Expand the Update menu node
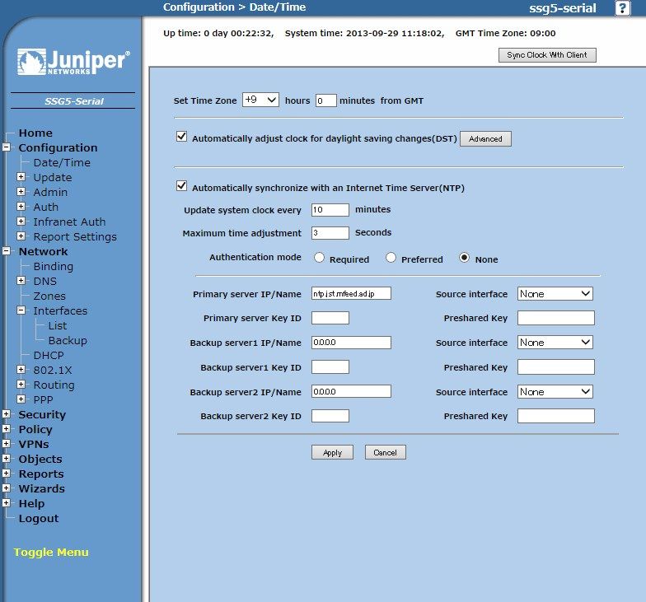 (x=21, y=176)
